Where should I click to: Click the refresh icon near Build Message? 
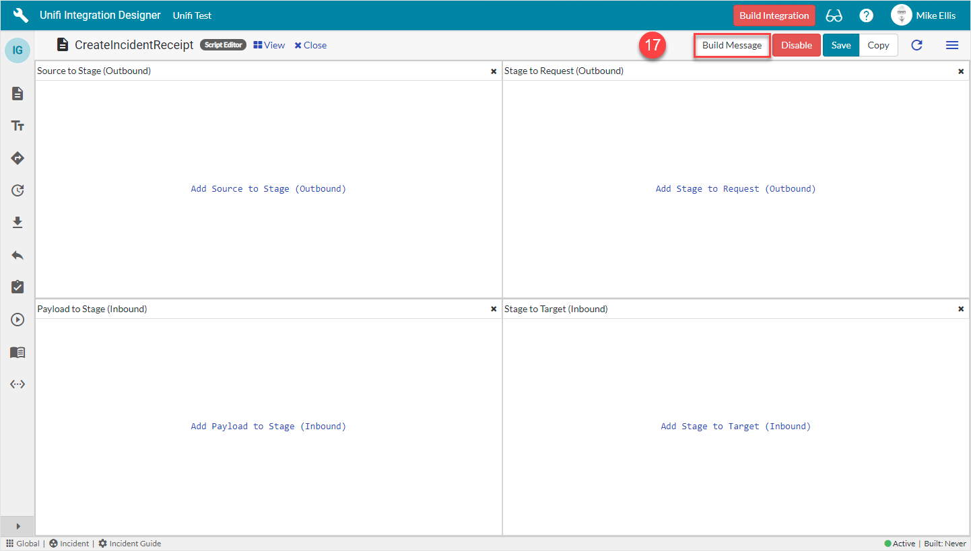(x=916, y=45)
